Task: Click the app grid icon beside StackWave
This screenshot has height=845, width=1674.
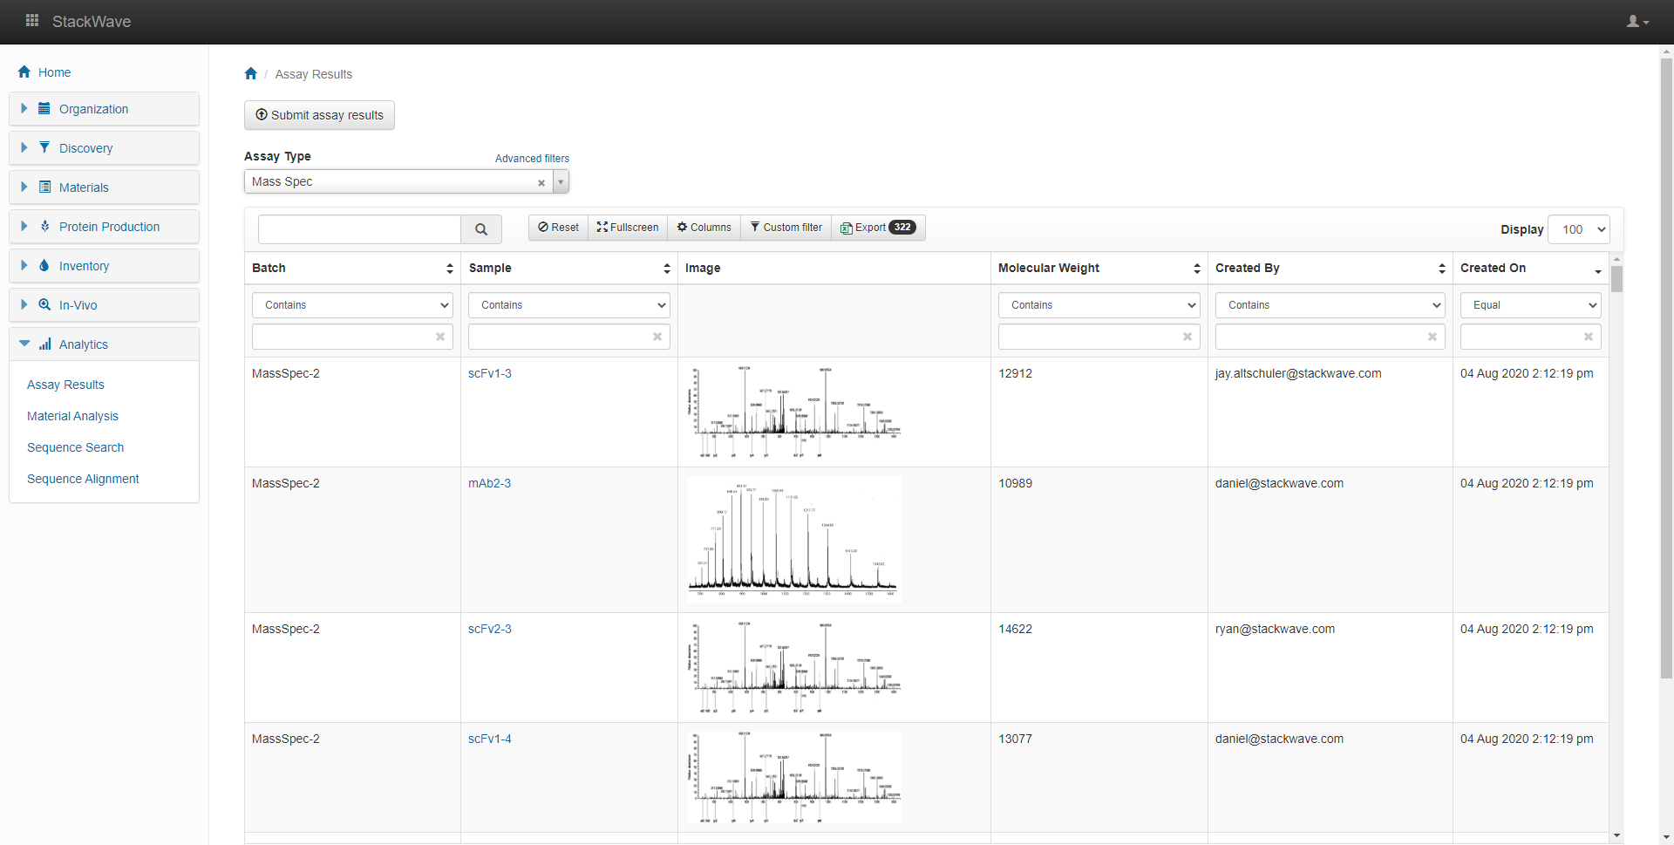Action: [x=32, y=21]
